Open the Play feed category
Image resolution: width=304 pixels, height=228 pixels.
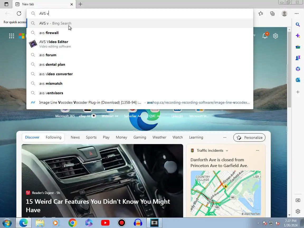click(106, 137)
